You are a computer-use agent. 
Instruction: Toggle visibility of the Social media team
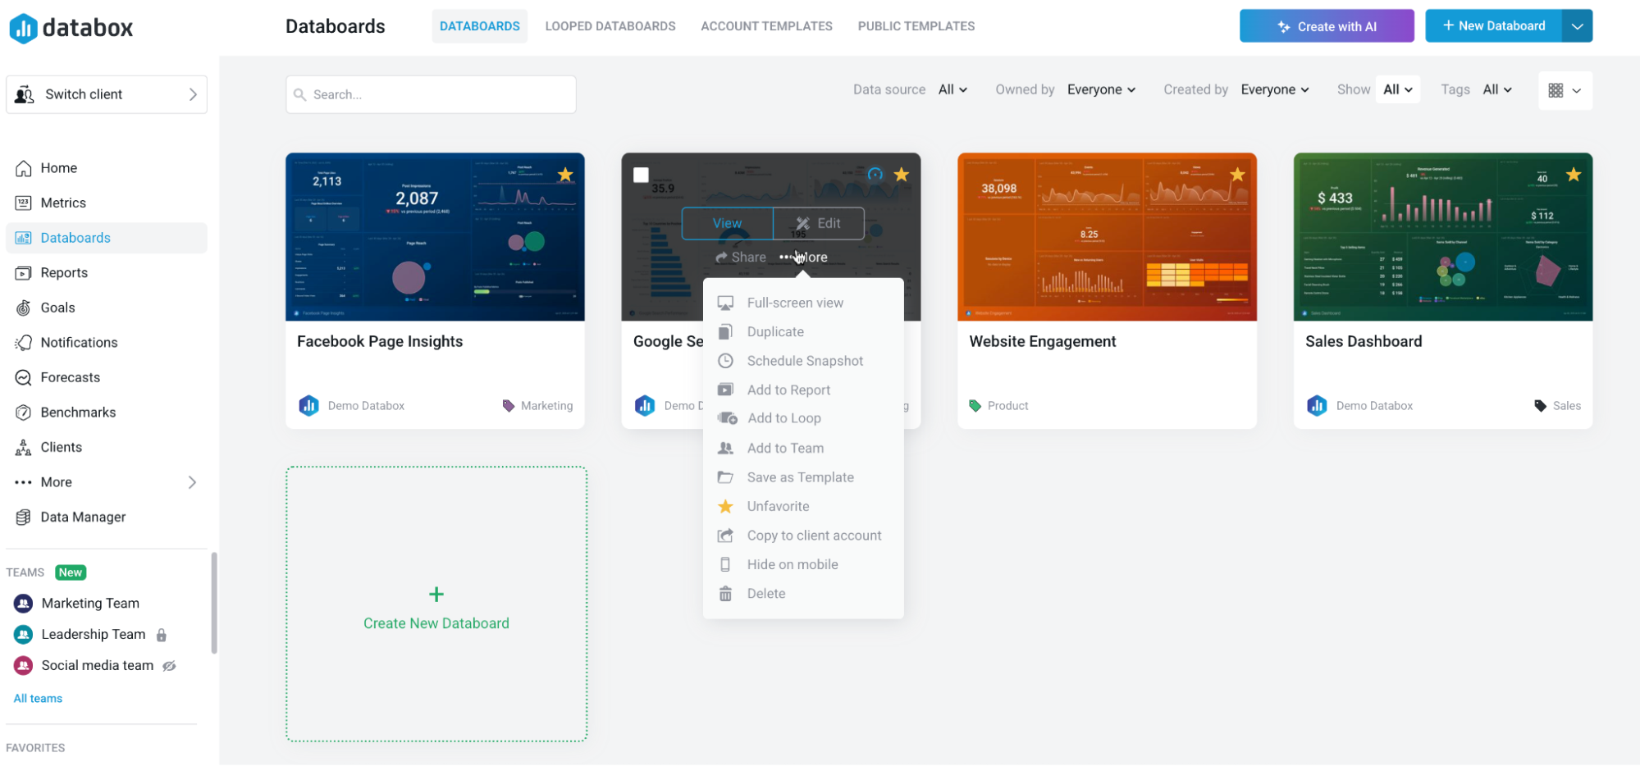click(168, 665)
